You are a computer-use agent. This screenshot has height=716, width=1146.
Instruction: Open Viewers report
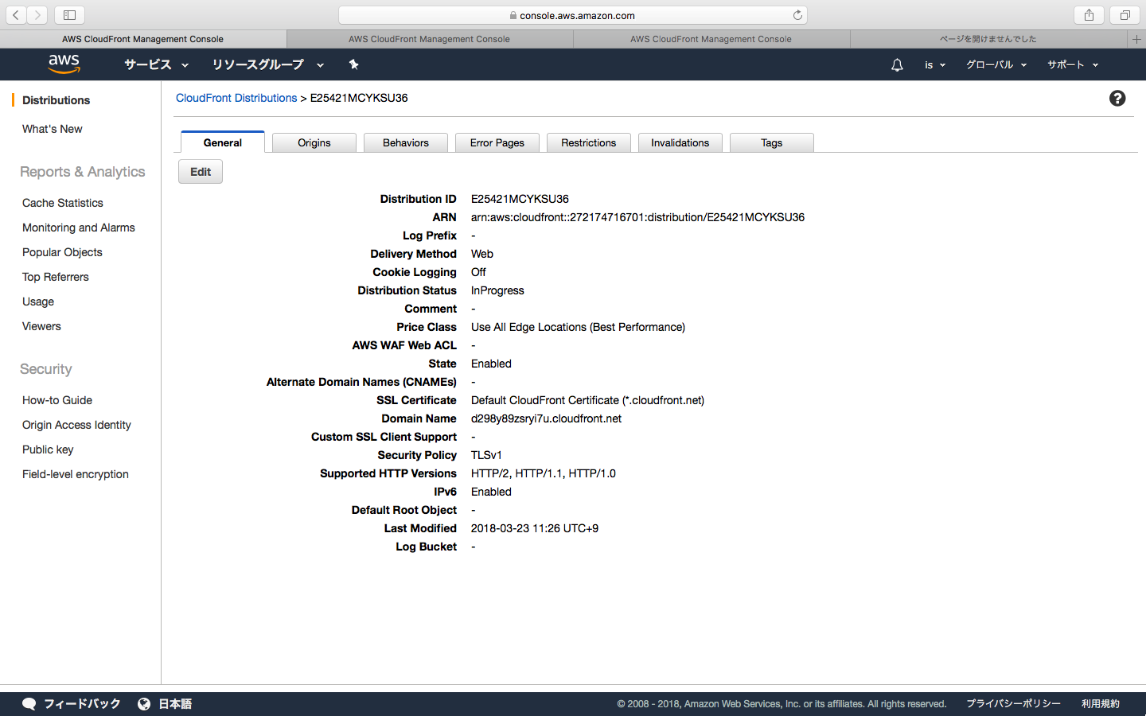point(41,326)
